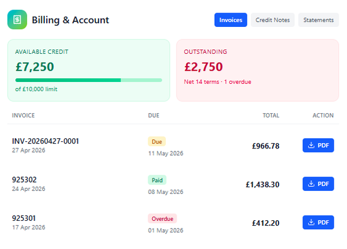Image resolution: width=347 pixels, height=249 pixels.
Task: Download PDF for invoice 925302
Action: coord(318,184)
